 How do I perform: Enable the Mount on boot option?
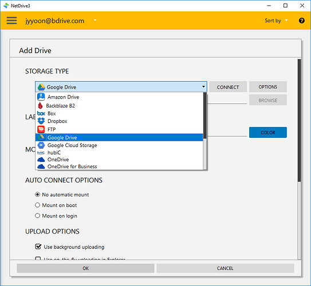(x=37, y=205)
